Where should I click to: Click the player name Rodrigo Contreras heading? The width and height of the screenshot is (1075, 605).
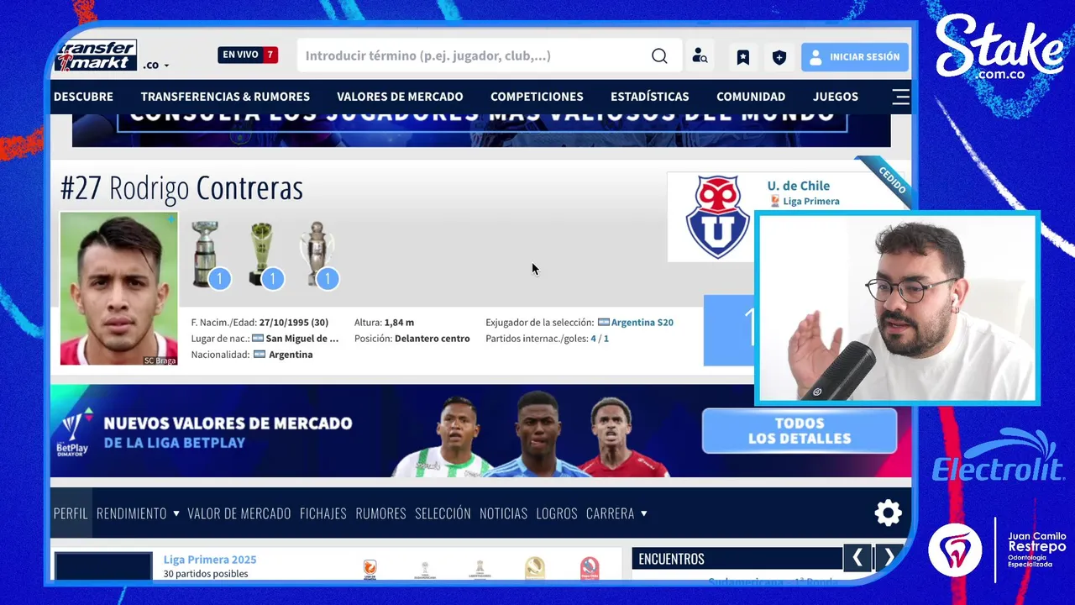[x=181, y=188]
